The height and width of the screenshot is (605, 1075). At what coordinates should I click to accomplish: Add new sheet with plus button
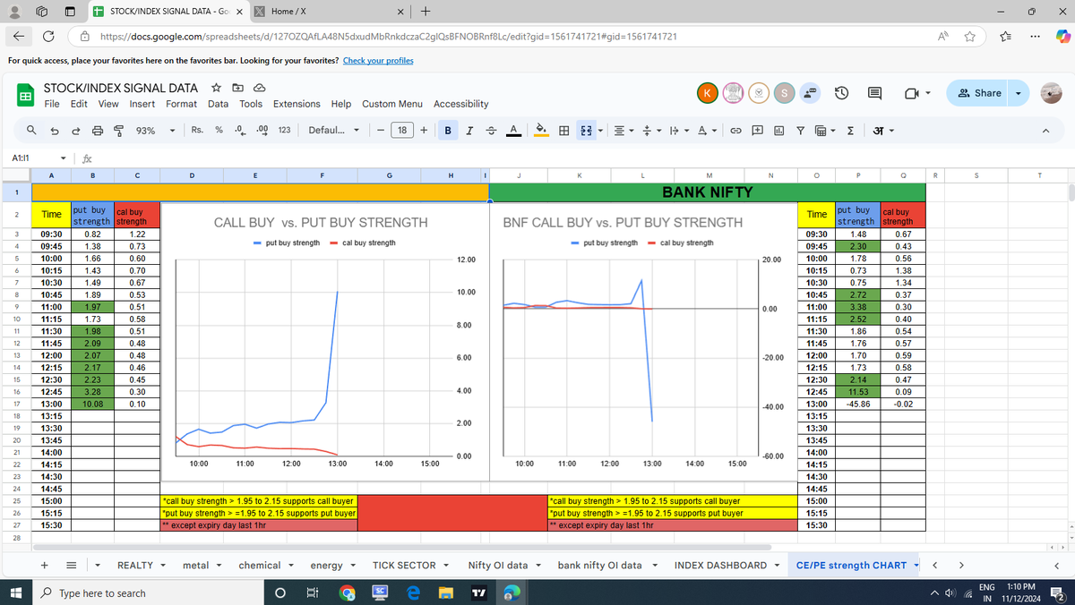[44, 565]
